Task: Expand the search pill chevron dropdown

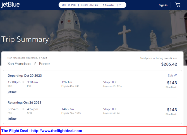Action: 120,5
